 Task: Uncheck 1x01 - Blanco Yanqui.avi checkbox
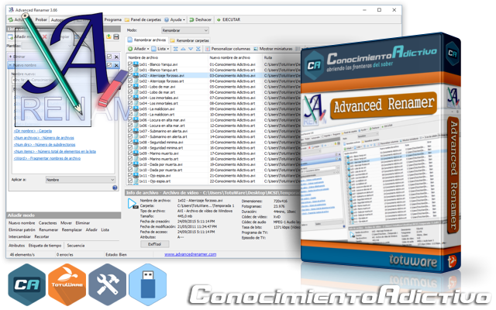tap(130, 64)
